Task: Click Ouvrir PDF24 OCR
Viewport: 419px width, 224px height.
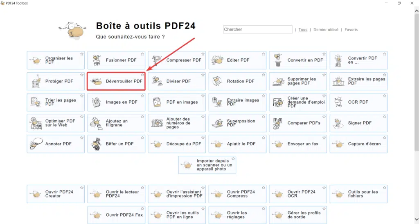Action: coord(298,194)
